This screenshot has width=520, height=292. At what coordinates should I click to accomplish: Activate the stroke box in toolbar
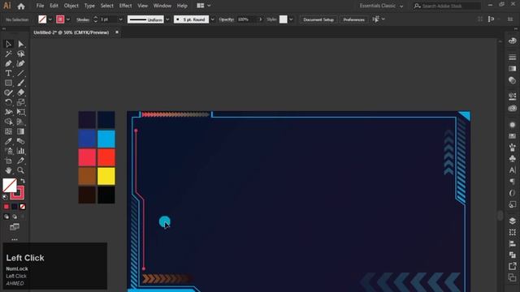[18, 193]
